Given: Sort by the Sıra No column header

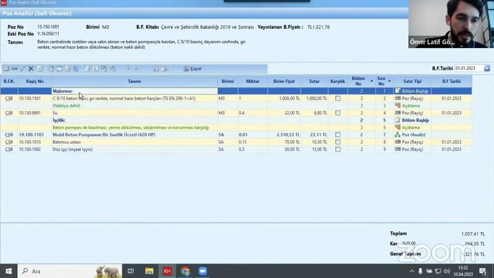Looking at the screenshot, I should click(384, 82).
